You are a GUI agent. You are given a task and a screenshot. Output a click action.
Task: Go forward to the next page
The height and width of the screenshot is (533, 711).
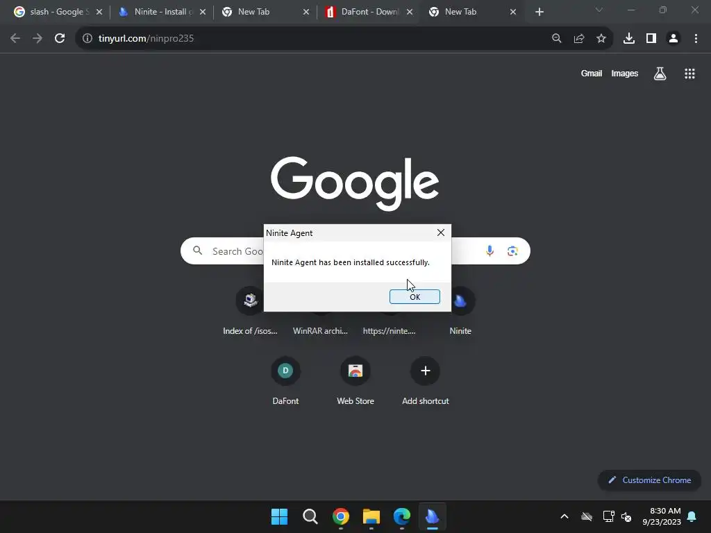click(x=37, y=39)
